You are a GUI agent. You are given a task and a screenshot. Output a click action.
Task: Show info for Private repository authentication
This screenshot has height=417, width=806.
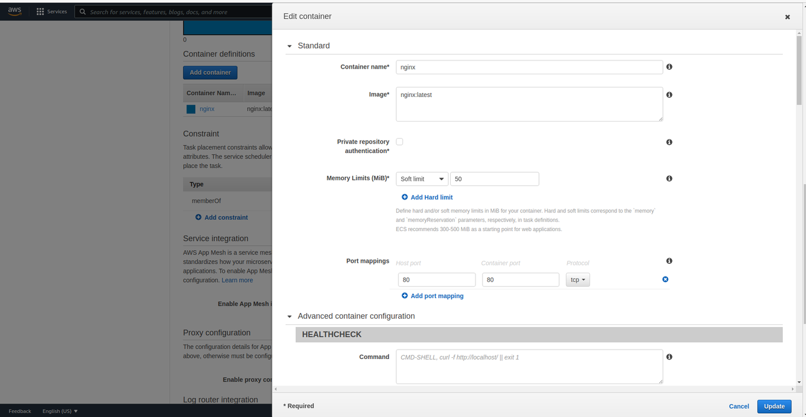(x=669, y=142)
